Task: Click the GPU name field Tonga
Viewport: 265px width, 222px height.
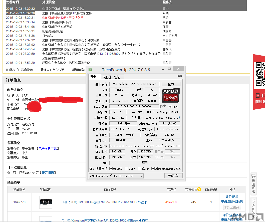Action: point(119,90)
